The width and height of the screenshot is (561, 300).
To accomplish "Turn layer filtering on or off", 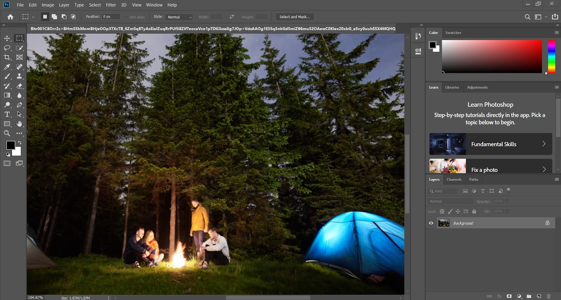I will 508,190.
